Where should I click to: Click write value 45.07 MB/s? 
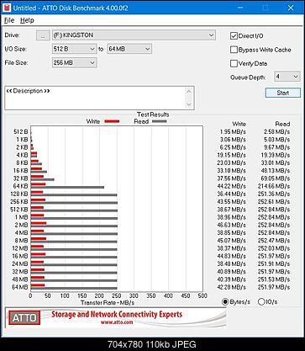coord(232,241)
